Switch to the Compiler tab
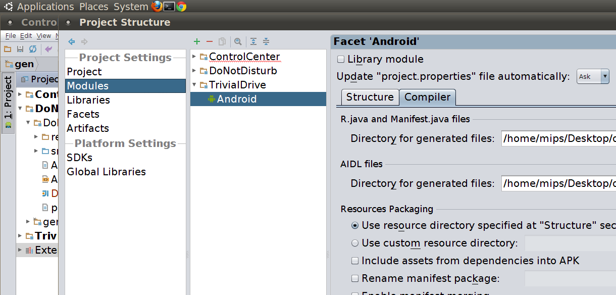Image resolution: width=616 pixels, height=295 pixels. tap(428, 97)
